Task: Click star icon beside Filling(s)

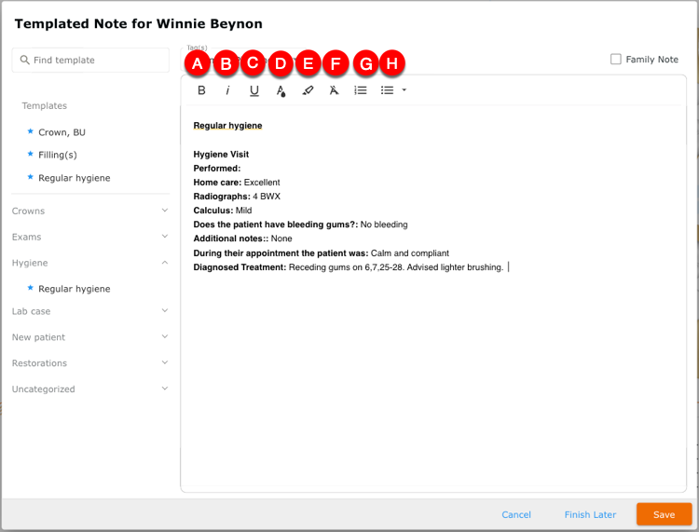Action: coord(31,154)
